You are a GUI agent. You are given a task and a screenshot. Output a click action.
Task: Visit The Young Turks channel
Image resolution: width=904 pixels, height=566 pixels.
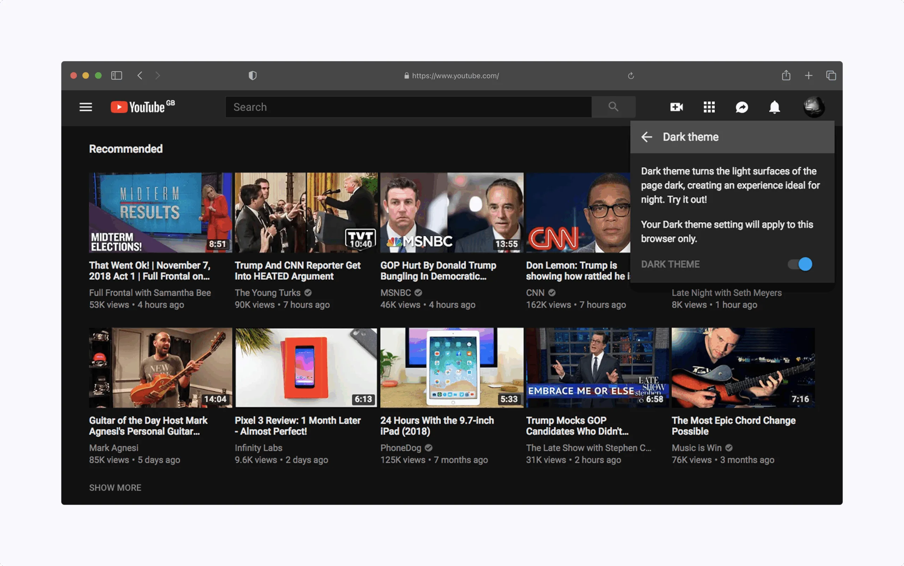268,293
